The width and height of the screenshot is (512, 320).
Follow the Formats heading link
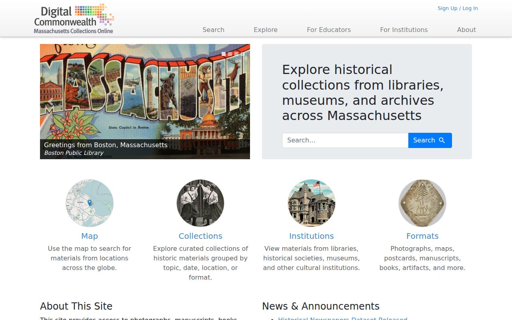point(422,236)
